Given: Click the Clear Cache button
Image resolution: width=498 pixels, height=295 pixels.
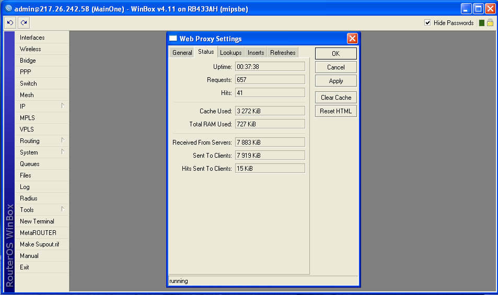Looking at the screenshot, I should click(335, 98).
